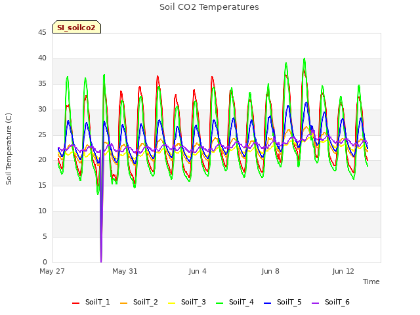Click the Jun 8 x-axis tick label
The height and width of the screenshot is (315, 420).
pyautogui.click(x=270, y=271)
